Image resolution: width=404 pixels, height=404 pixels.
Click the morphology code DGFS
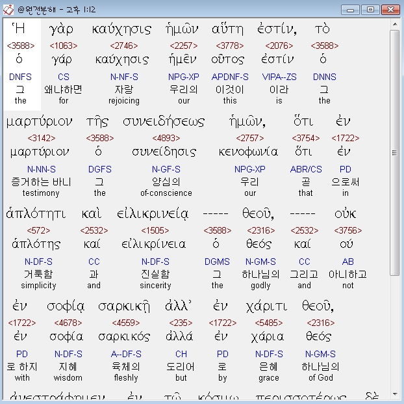pos(100,169)
